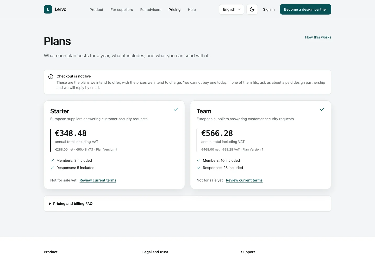Expand the Pricing and billing FAQ section
The width and height of the screenshot is (375, 260).
[x=187, y=204]
